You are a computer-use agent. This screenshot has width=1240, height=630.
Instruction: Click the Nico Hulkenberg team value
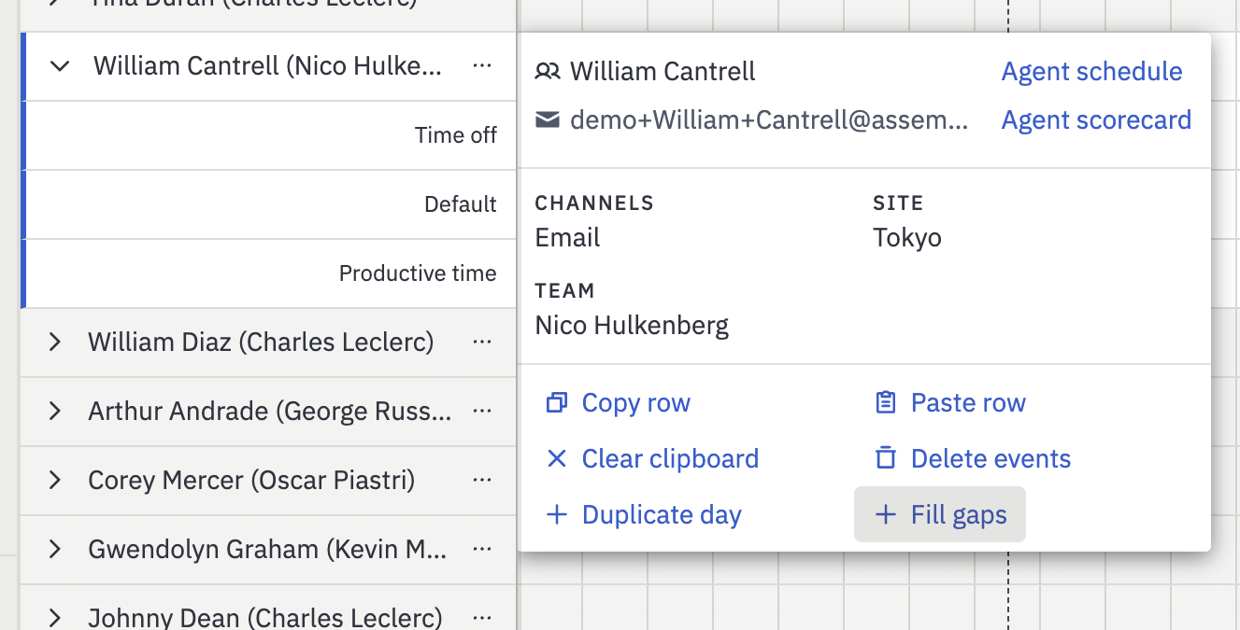click(632, 326)
